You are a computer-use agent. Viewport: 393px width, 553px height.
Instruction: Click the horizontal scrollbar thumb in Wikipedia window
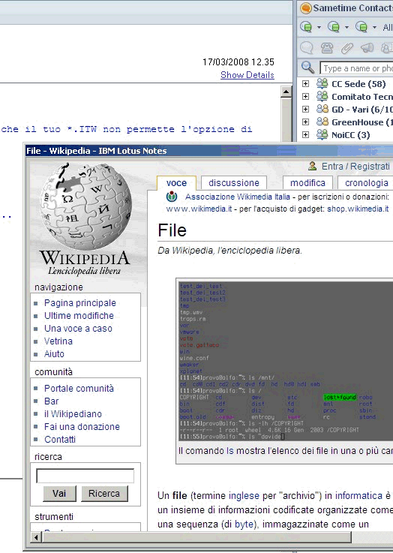point(196,537)
